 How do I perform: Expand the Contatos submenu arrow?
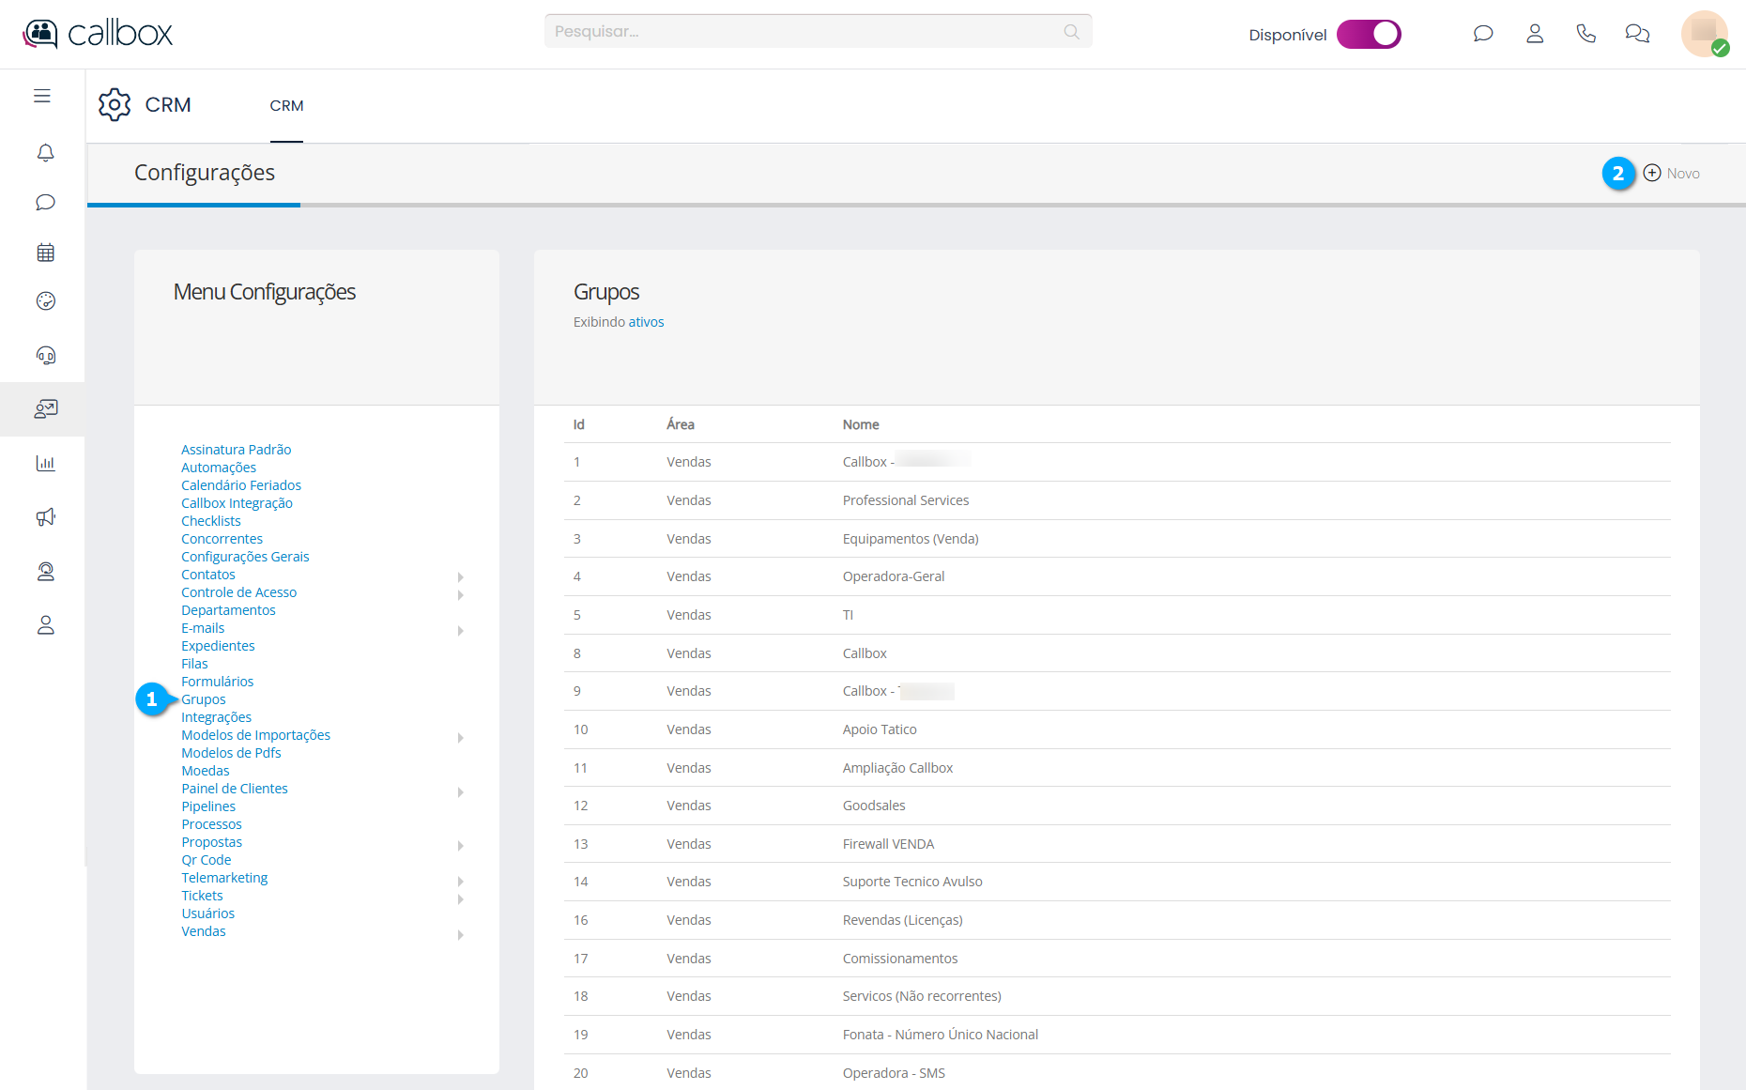(x=460, y=576)
